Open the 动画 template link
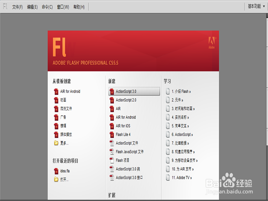Viewport: 268px width, 201px height. click(x=63, y=100)
